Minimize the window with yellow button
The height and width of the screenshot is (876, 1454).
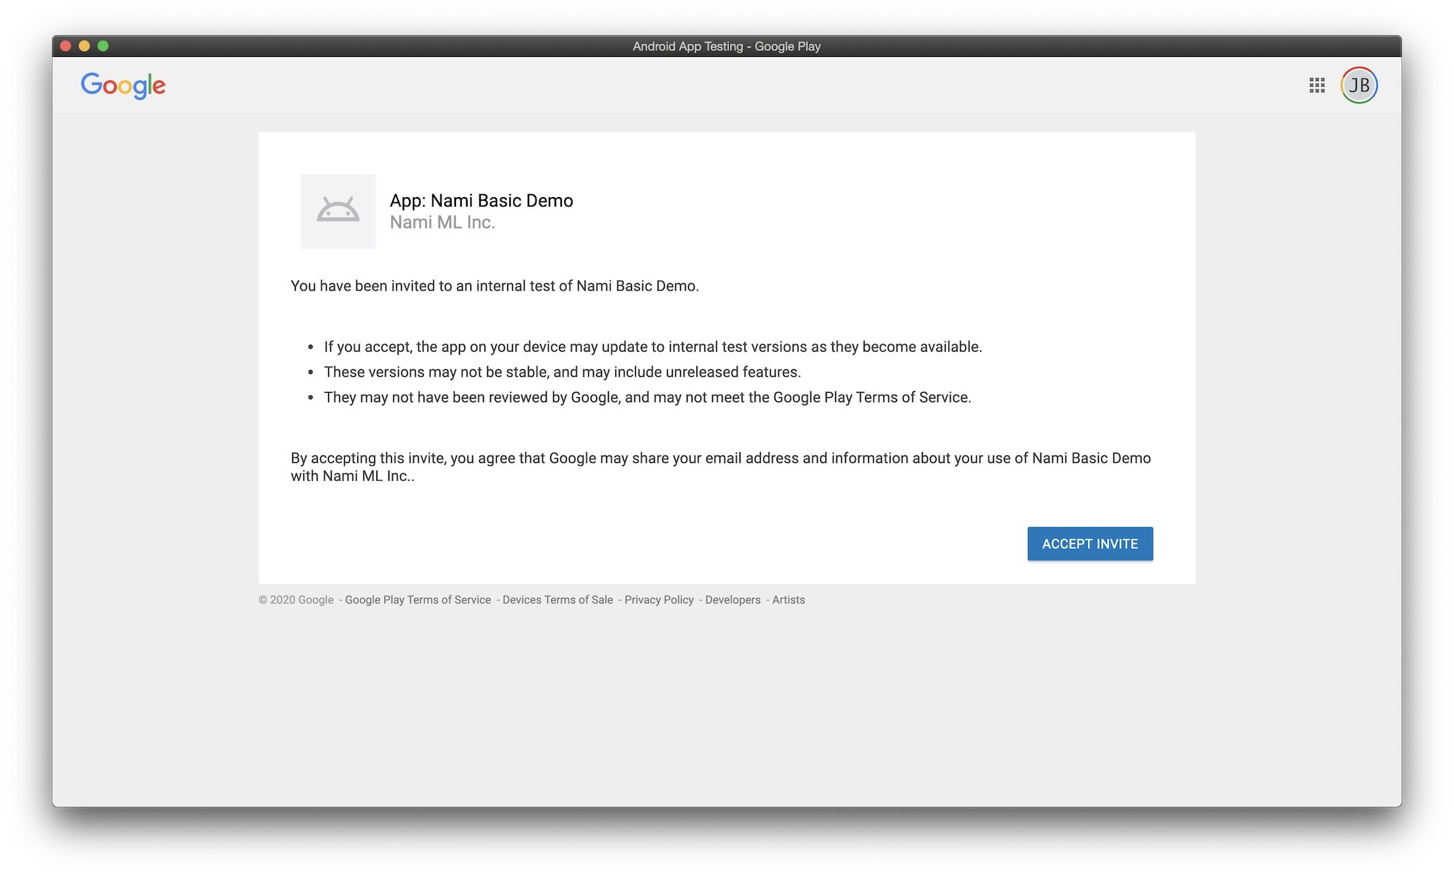[x=84, y=46]
